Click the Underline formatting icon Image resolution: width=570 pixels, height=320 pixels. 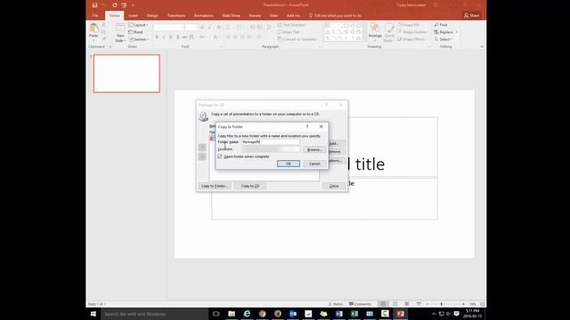coord(170,37)
